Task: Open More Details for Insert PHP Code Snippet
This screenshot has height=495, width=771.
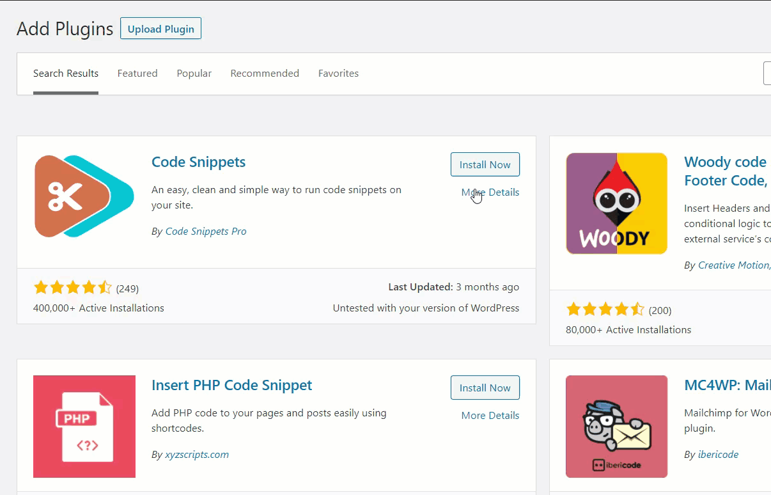Action: click(x=490, y=415)
